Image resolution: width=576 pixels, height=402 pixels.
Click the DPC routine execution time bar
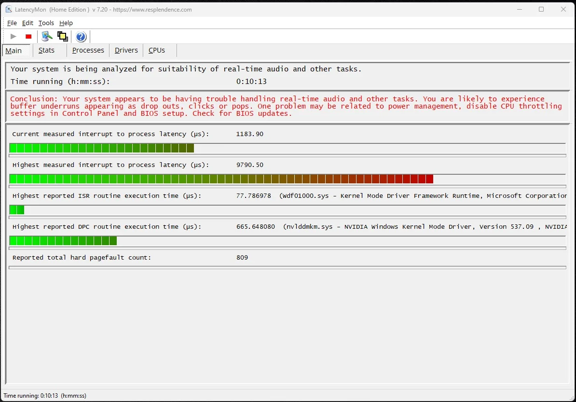[287, 241]
